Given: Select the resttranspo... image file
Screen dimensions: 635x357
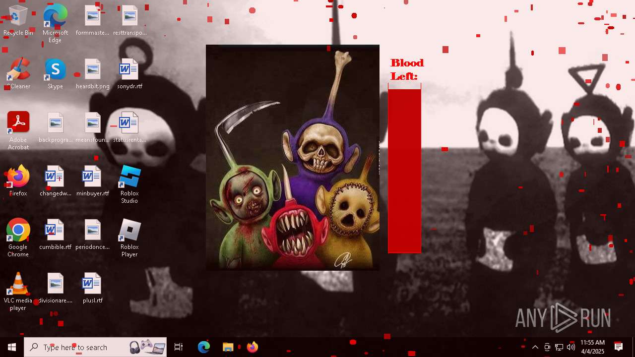Looking at the screenshot, I should pyautogui.click(x=129, y=21).
